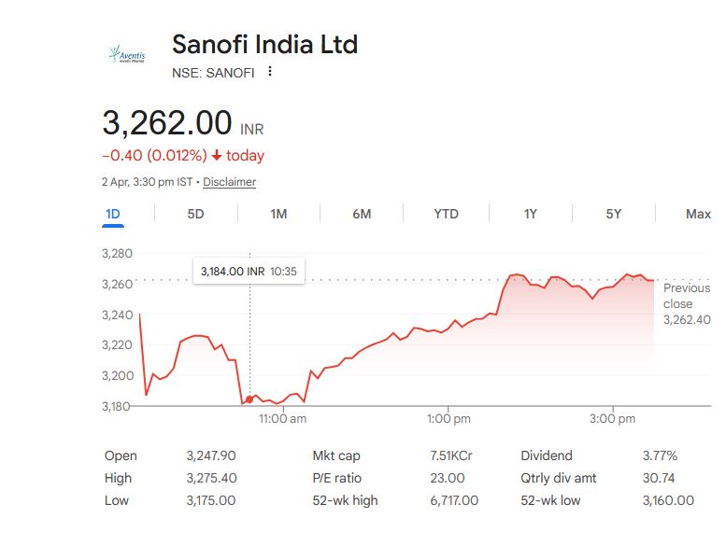Image resolution: width=726 pixels, height=546 pixels.
Task: Switch to the 5Y chart tab
Action: [613, 214]
